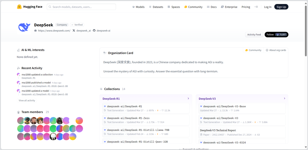Follow the DeepSeek organization
308x150 pixels.
pyautogui.click(x=276, y=35)
